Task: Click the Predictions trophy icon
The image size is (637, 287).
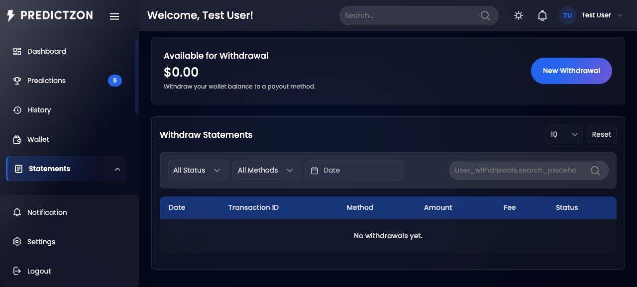Action: click(x=17, y=81)
